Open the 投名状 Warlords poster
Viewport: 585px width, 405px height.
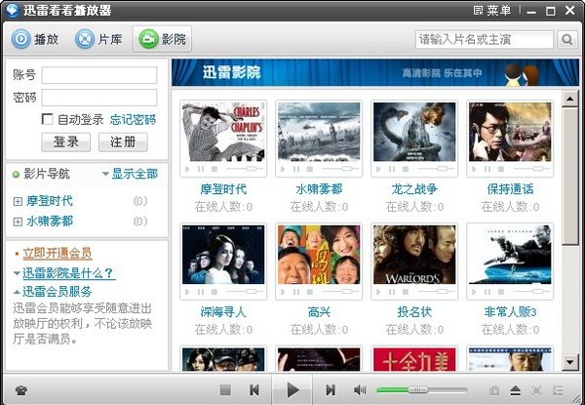pos(414,255)
